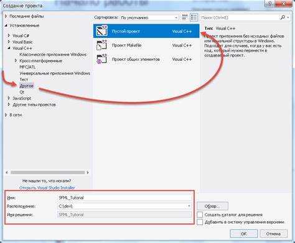Click the search magnifier icon

coord(283,17)
